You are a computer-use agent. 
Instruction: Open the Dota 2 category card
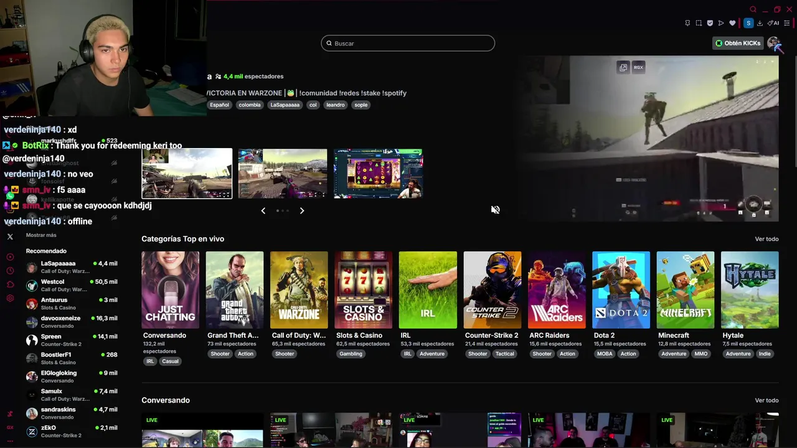click(621, 290)
